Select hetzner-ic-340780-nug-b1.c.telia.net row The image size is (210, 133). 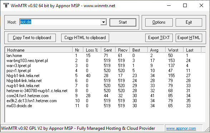click(105, 91)
